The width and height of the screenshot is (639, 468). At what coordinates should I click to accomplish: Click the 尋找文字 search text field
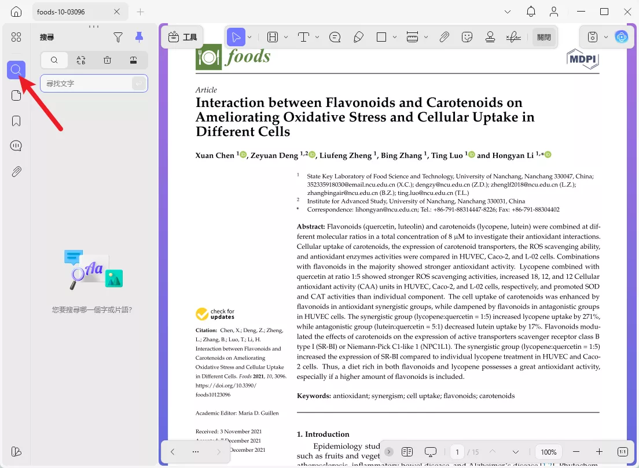(87, 84)
